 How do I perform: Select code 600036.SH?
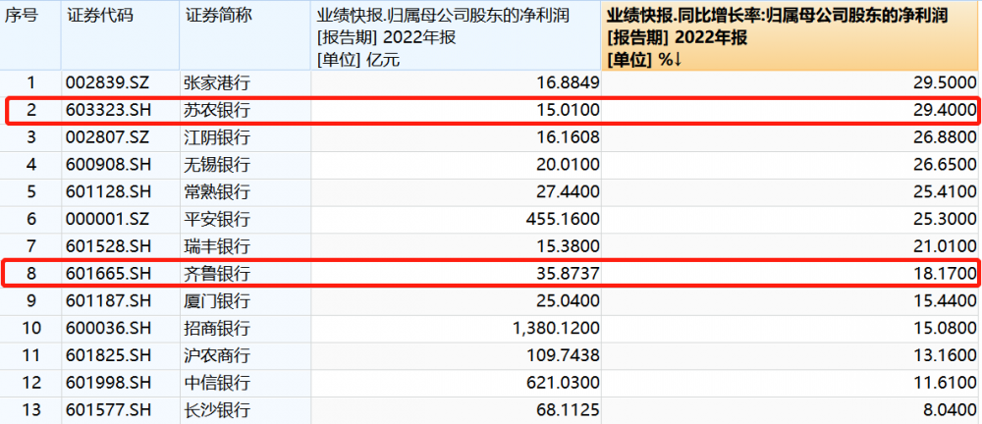point(106,328)
